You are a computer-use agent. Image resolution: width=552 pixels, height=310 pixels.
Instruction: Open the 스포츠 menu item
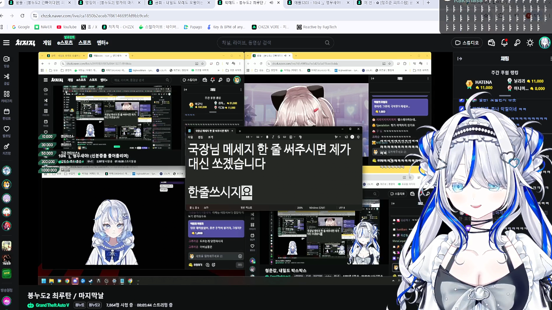click(85, 42)
